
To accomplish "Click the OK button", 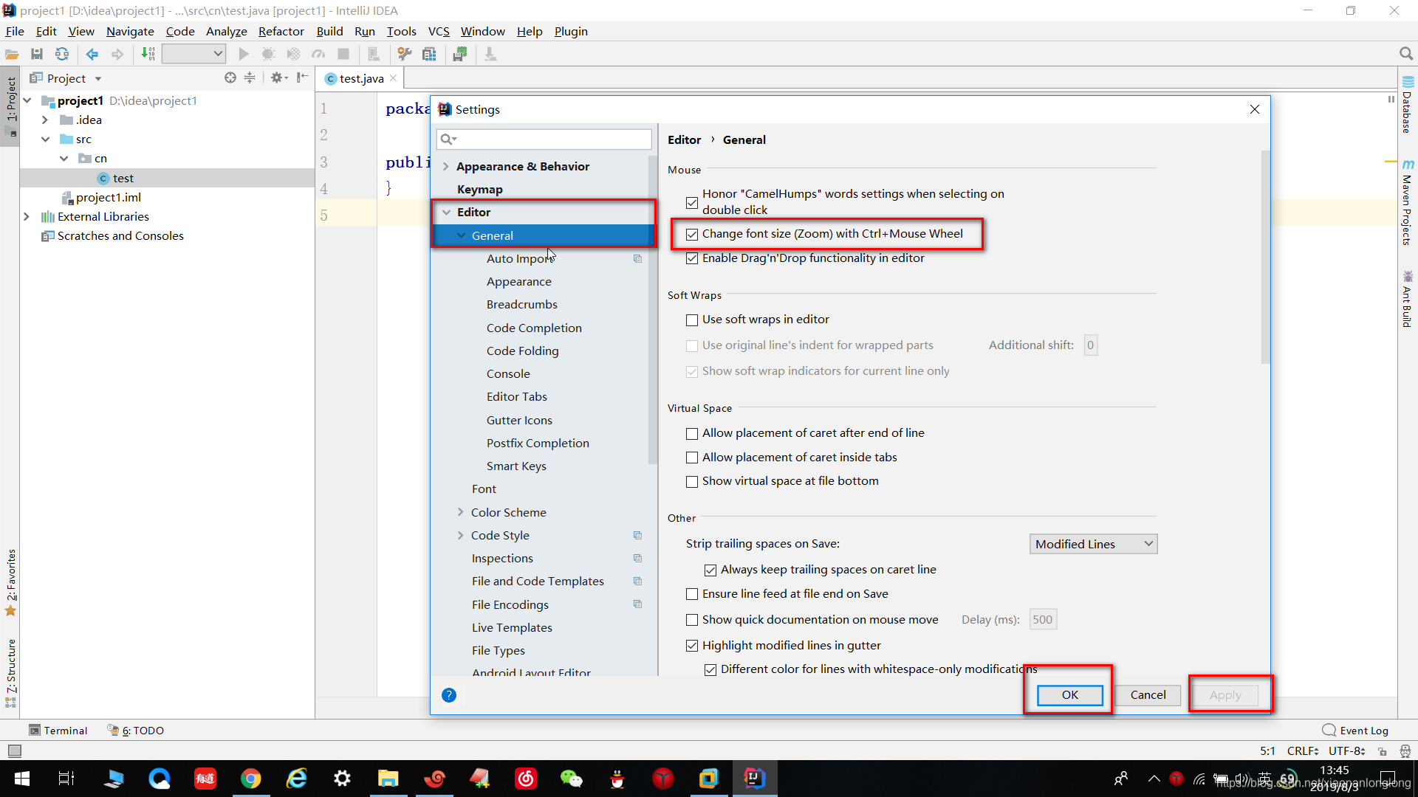I will click(1070, 695).
